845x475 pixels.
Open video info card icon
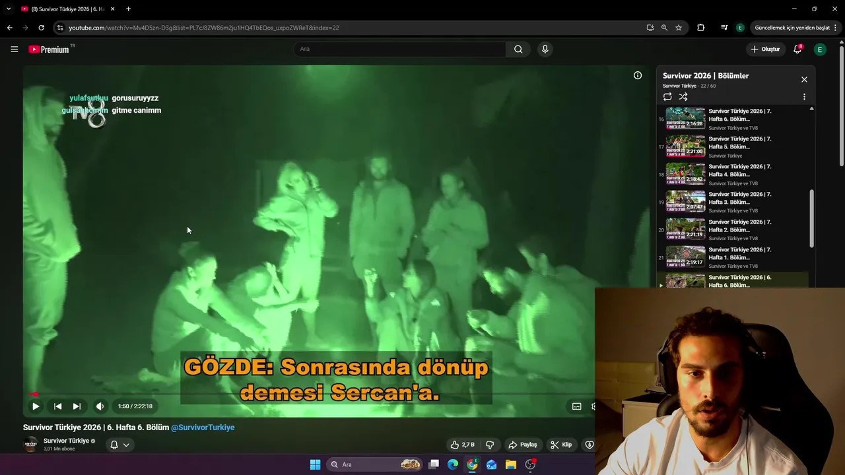638,75
